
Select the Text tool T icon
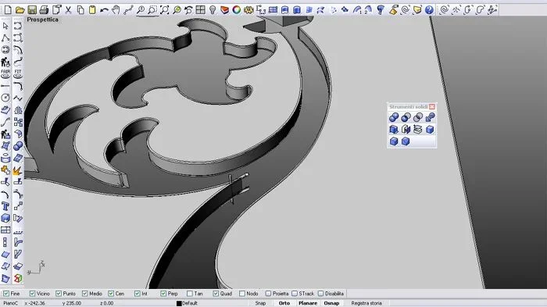click(x=5, y=206)
